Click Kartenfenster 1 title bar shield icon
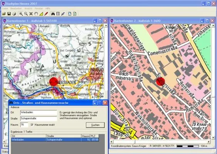This screenshot has width=217, height=154. point(5,21)
